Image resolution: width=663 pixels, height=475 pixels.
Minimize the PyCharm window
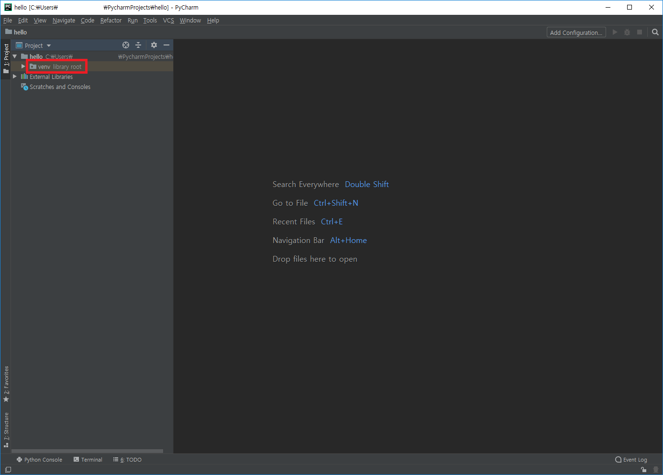608,7
